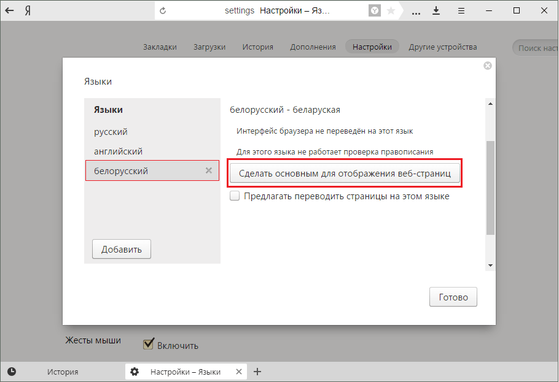The height and width of the screenshot is (382, 559).
Task: Click the белорусский - беларуская heading
Action: 285,110
